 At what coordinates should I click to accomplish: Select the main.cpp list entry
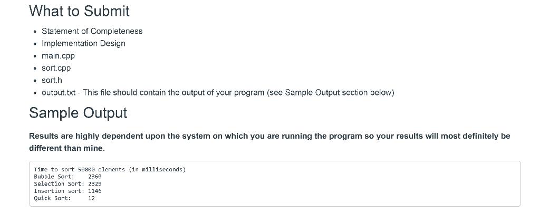(x=58, y=56)
